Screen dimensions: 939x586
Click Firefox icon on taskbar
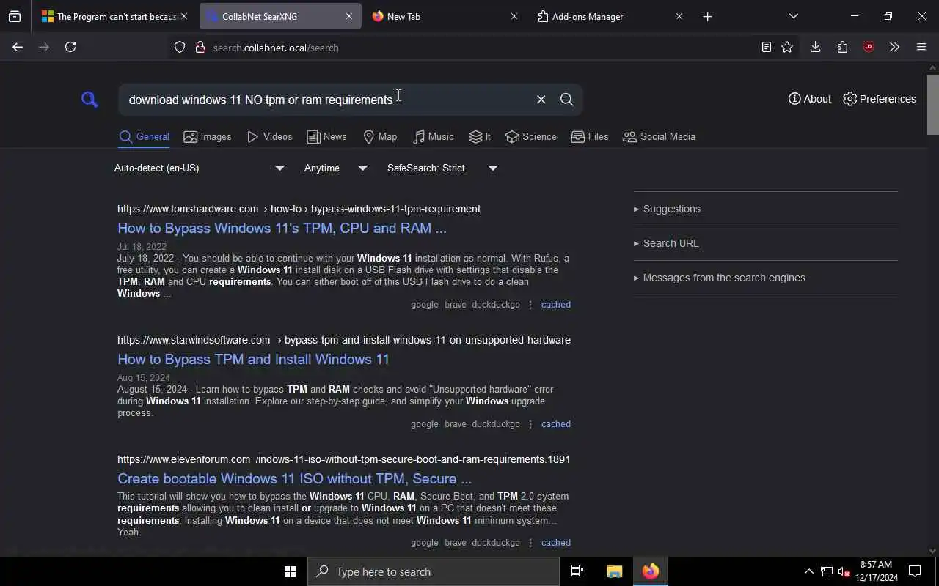[650, 571]
